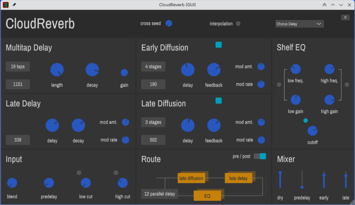Viewport: 355px width, 205px height.
Task: Click the Multitap Delay length knob
Action: [57, 70]
